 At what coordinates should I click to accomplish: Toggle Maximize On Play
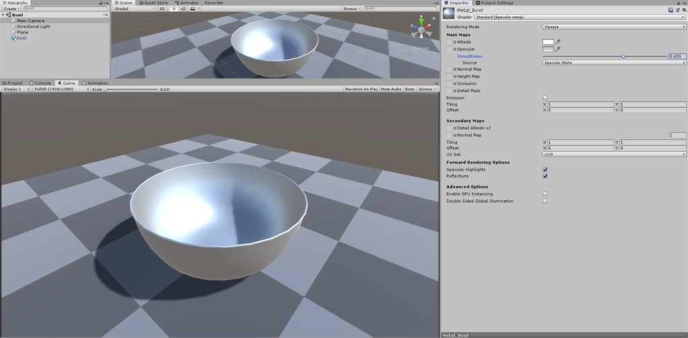coord(361,89)
